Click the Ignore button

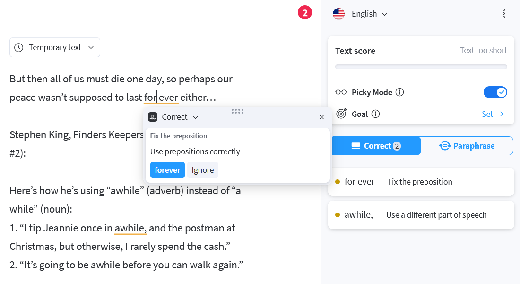(203, 170)
